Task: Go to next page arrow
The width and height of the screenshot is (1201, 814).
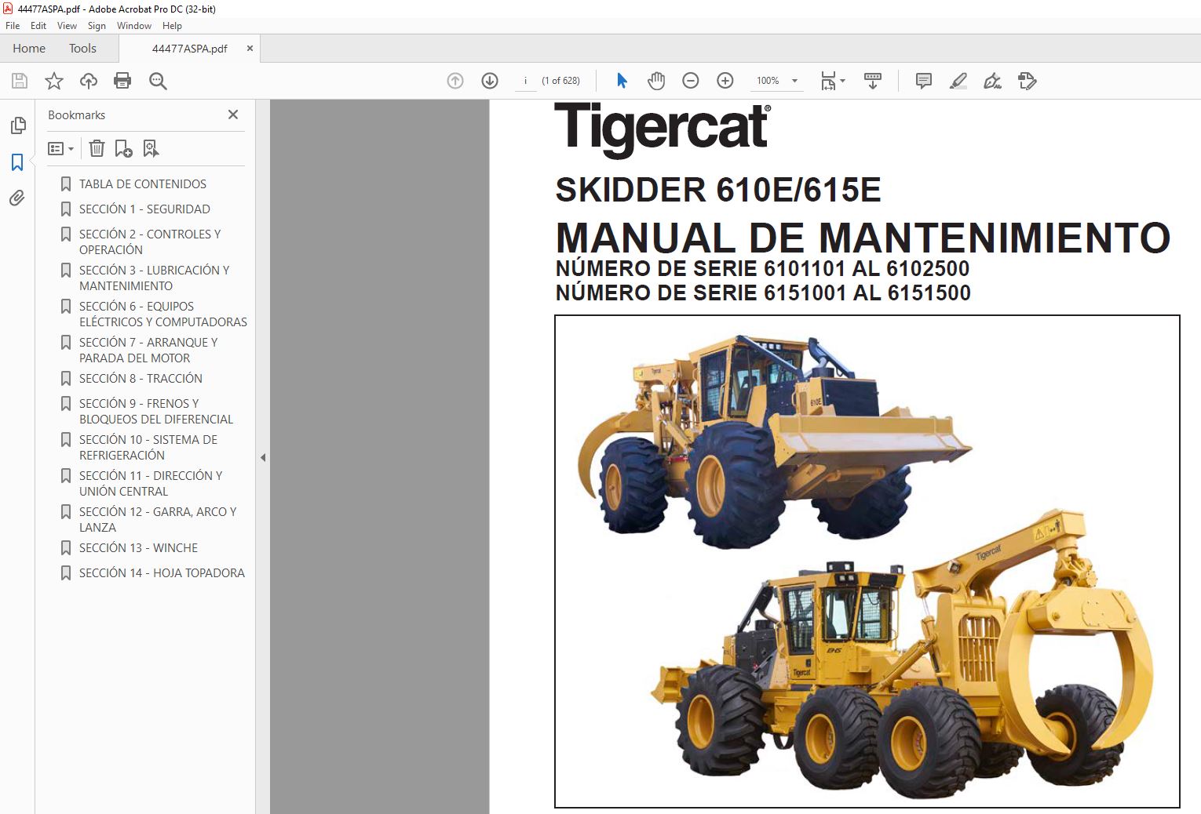Action: tap(490, 81)
